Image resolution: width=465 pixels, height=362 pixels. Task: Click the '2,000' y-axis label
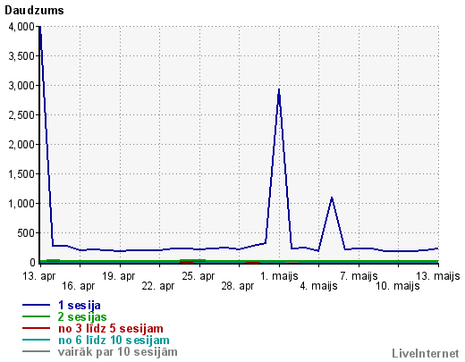(21, 145)
